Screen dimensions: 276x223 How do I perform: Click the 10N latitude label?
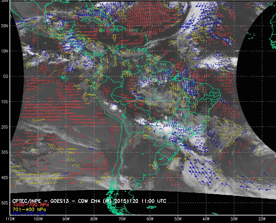(5, 51)
